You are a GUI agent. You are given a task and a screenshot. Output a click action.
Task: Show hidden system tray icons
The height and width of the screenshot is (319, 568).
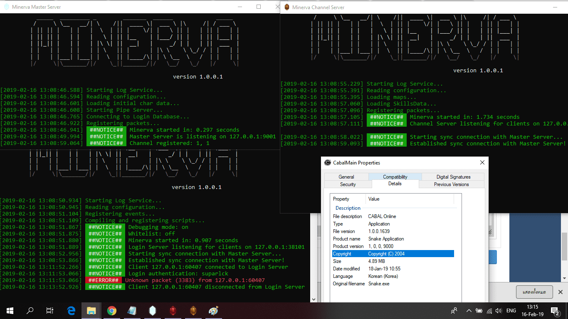click(469, 310)
